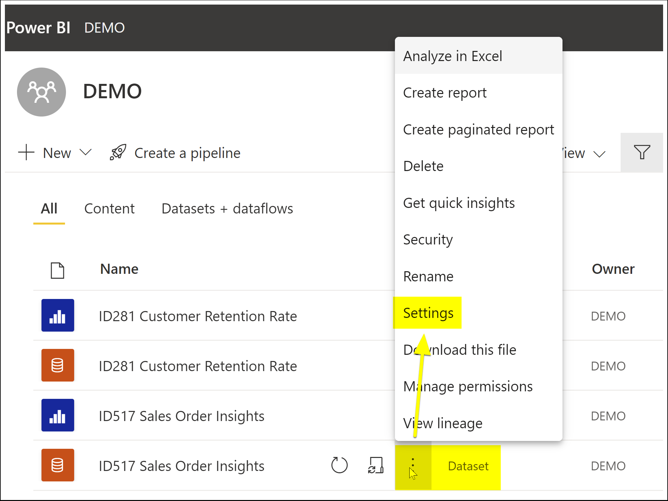Image resolution: width=668 pixels, height=501 pixels.
Task: Click the DEMO workspace name in the header bar
Action: point(105,28)
